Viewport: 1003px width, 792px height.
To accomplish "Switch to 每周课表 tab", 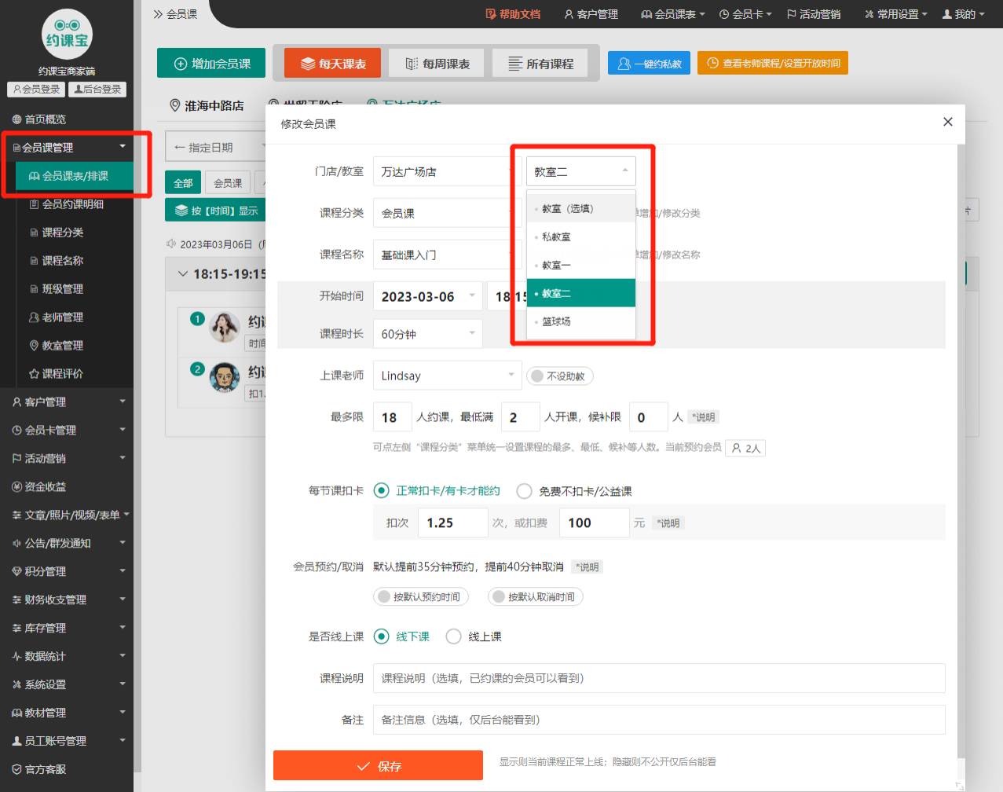I will [x=437, y=64].
